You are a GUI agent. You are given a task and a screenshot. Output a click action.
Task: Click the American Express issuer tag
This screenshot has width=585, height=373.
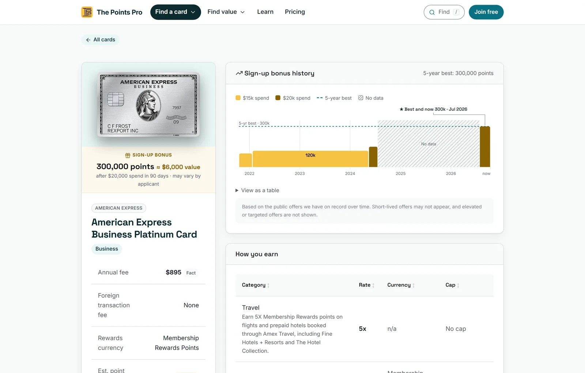coord(119,208)
